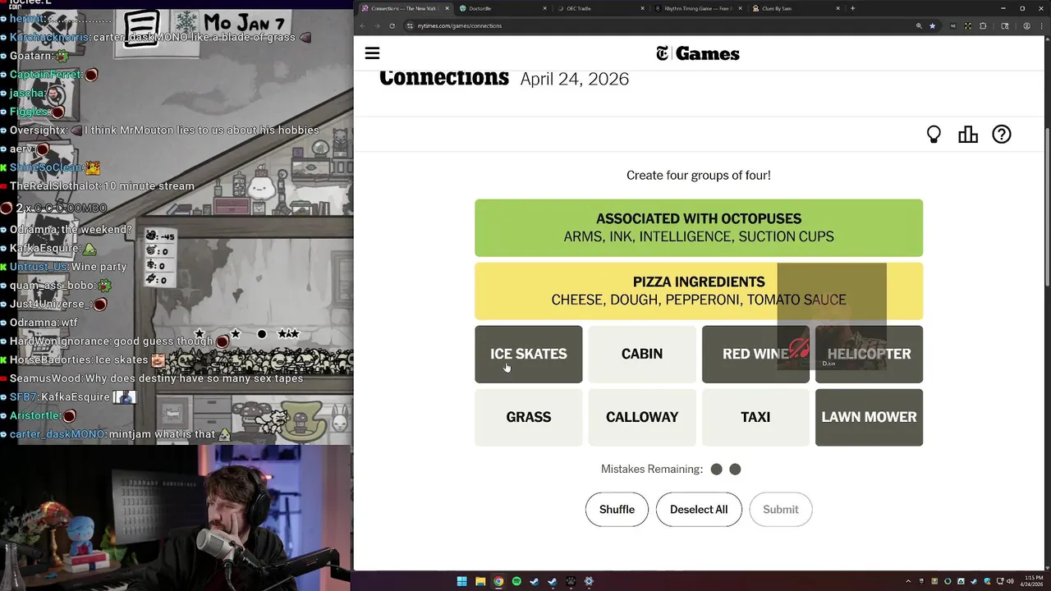Deselect the ICE SKATES tile

pyautogui.click(x=529, y=354)
